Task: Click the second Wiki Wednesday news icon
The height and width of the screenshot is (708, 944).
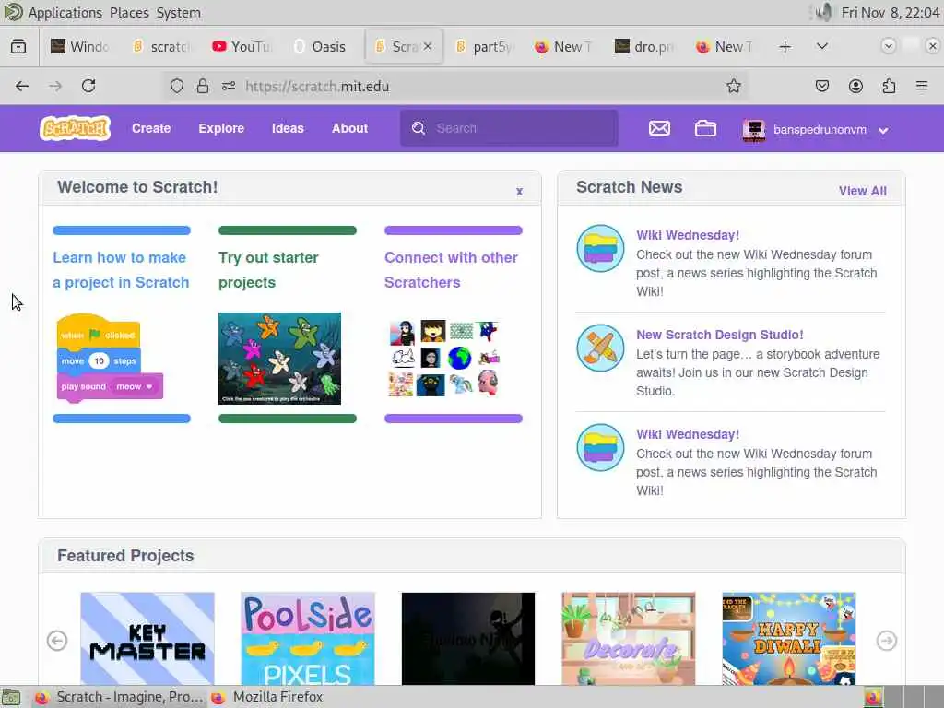Action: (x=600, y=447)
